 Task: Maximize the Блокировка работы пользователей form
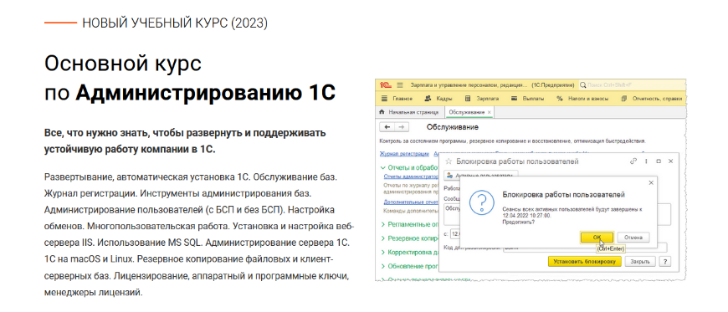click(x=659, y=161)
